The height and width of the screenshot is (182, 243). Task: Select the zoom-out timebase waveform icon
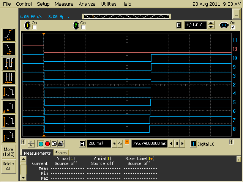pos(120,144)
